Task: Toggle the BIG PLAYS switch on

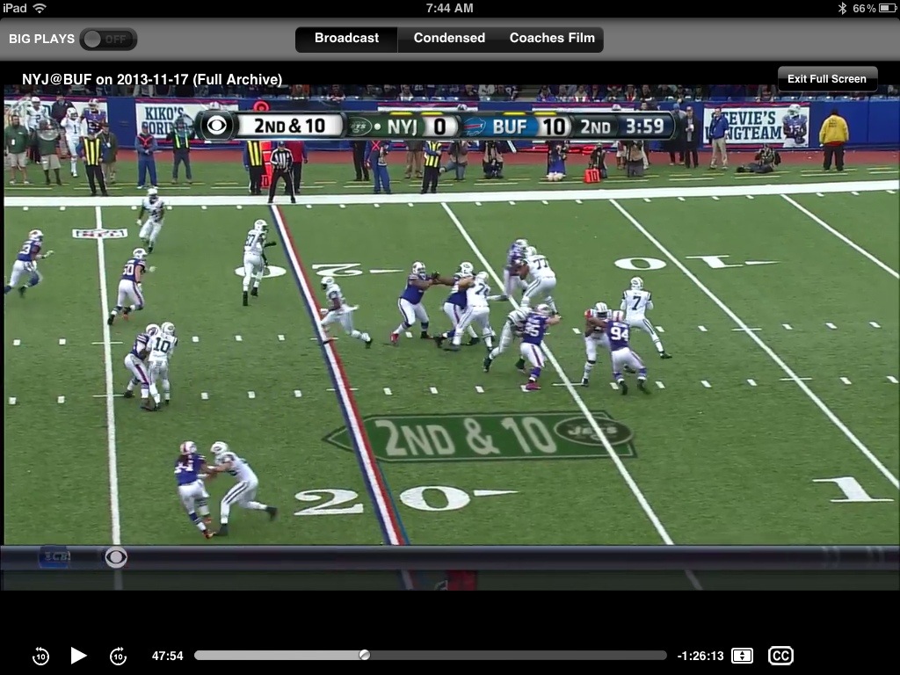Action: tap(108, 39)
